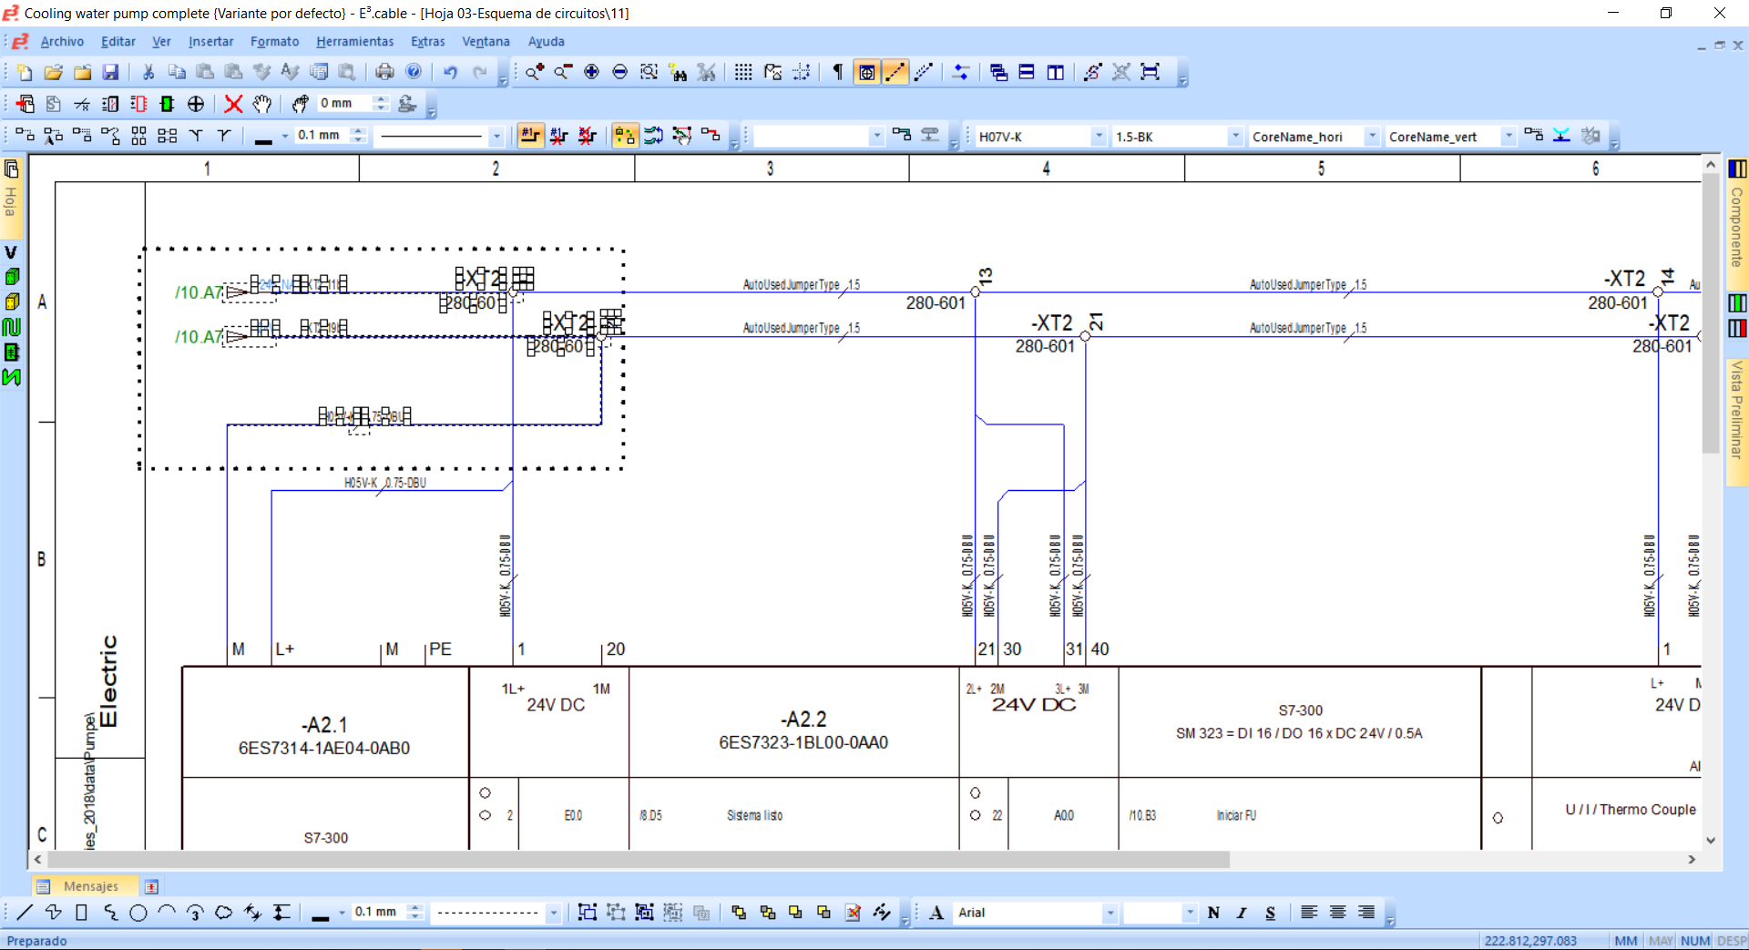Draw a rectangle with the rectangle tool

click(x=81, y=912)
